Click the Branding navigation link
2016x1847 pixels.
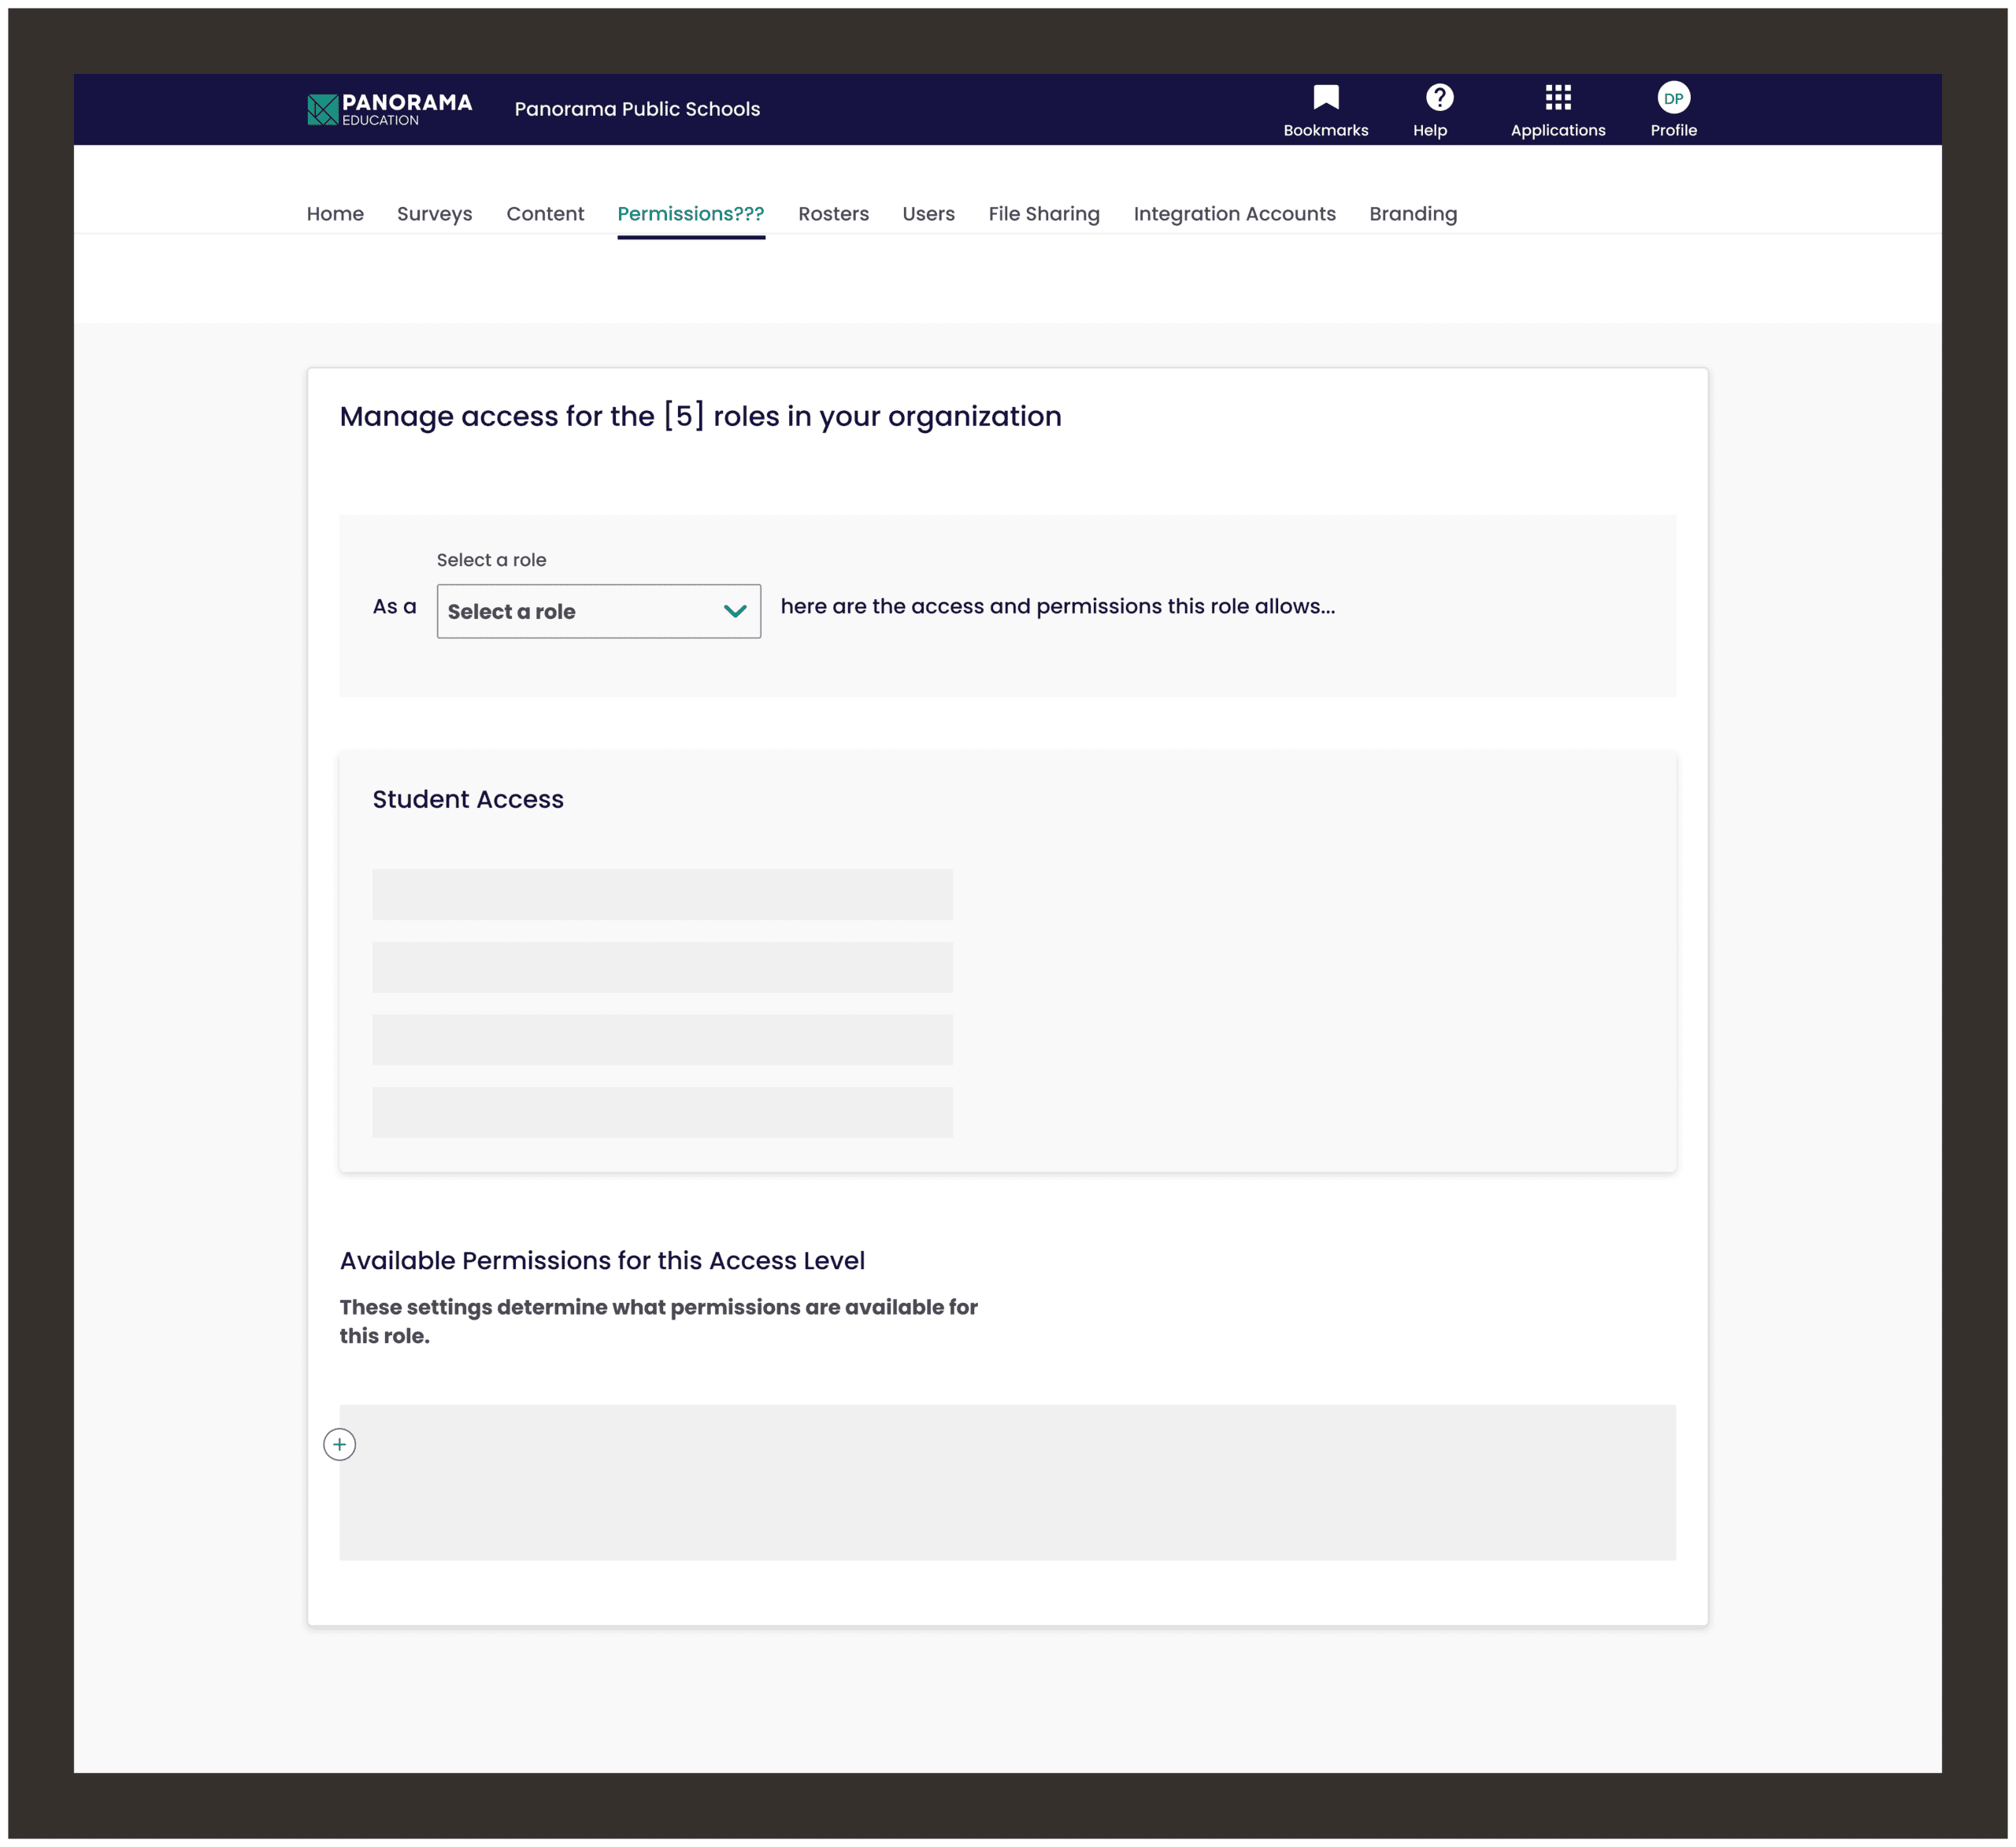click(1414, 214)
